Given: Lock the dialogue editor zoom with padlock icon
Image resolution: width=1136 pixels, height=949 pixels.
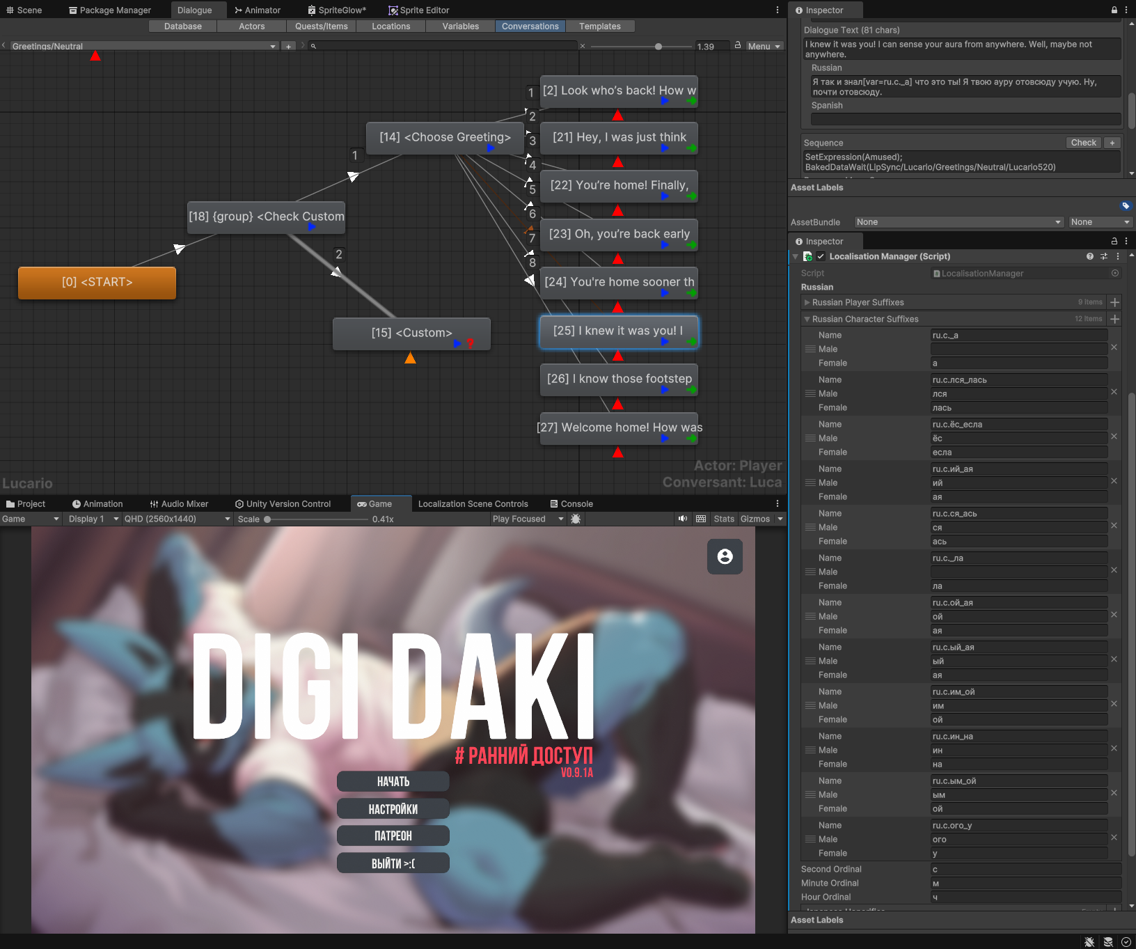Looking at the screenshot, I should click(x=737, y=45).
